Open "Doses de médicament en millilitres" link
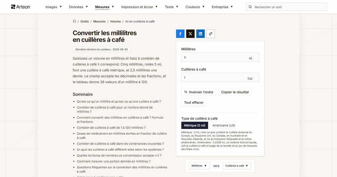This screenshot has width=337, height=177. click(x=122, y=136)
